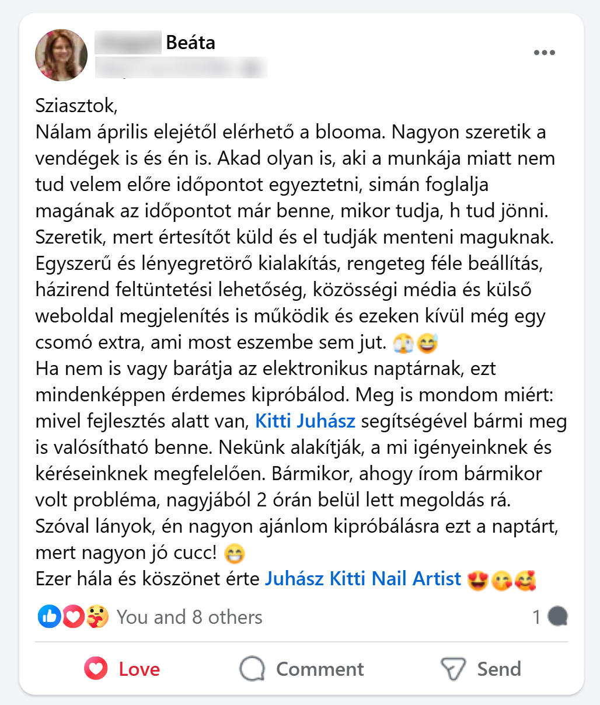Click the grinning emoji after "cucc!"
Screen dimensions: 600x705
click(x=235, y=553)
